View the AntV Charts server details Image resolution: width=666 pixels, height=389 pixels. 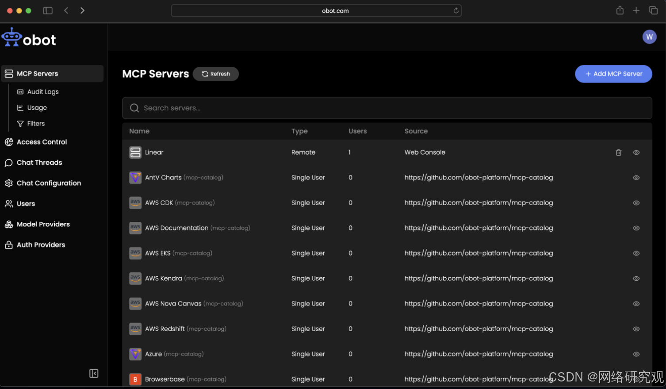636,178
